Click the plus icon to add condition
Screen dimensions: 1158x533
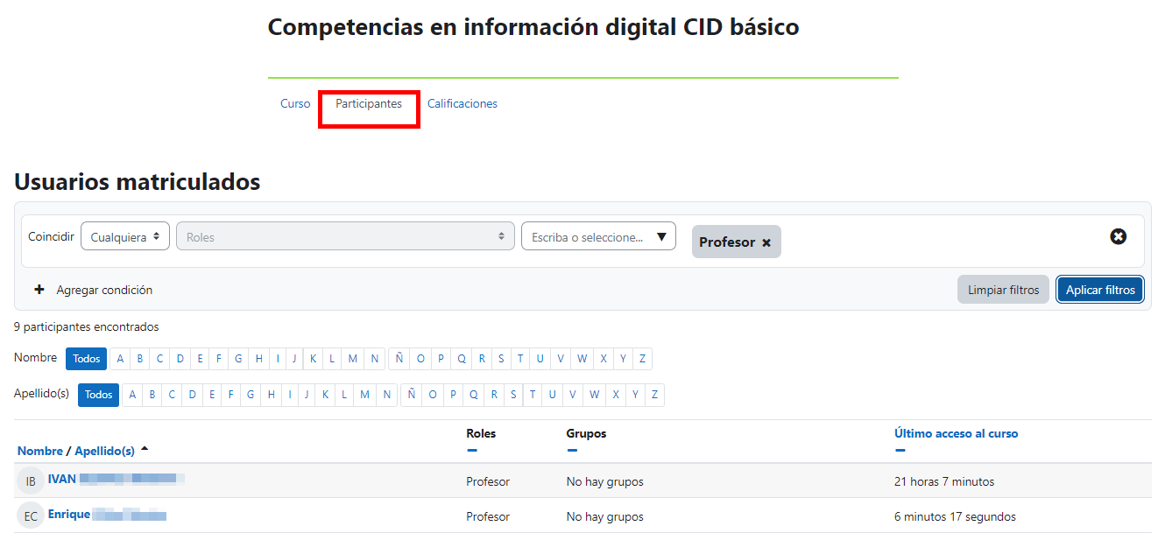[39, 290]
